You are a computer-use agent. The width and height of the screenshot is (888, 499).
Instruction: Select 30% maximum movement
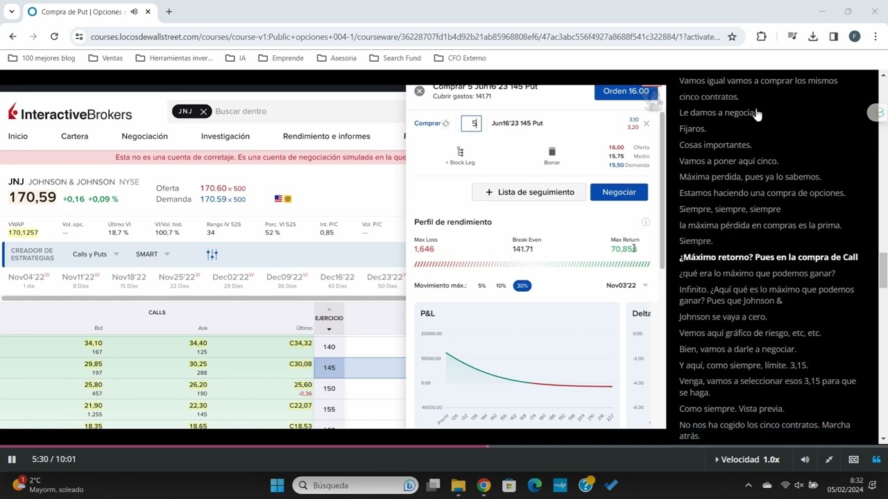[x=522, y=286]
